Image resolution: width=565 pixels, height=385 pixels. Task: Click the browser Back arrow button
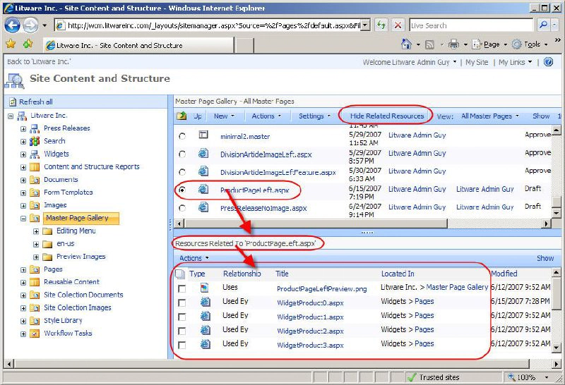[x=13, y=25]
